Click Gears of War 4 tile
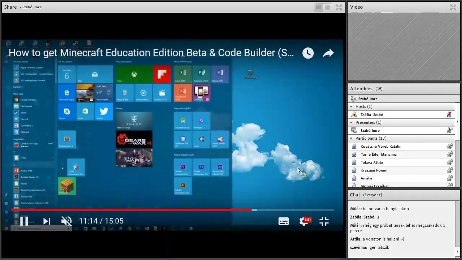The width and height of the screenshot is (462, 260). click(x=134, y=140)
